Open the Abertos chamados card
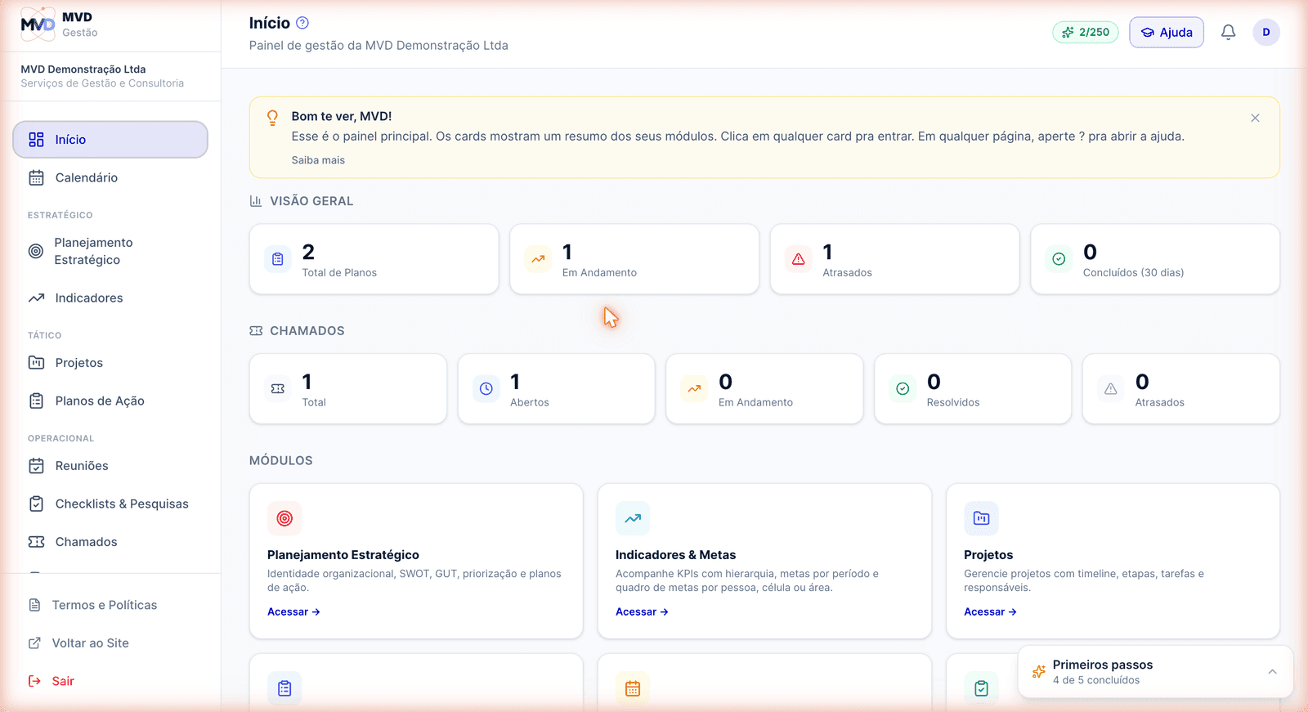Viewport: 1308px width, 712px height. tap(557, 389)
